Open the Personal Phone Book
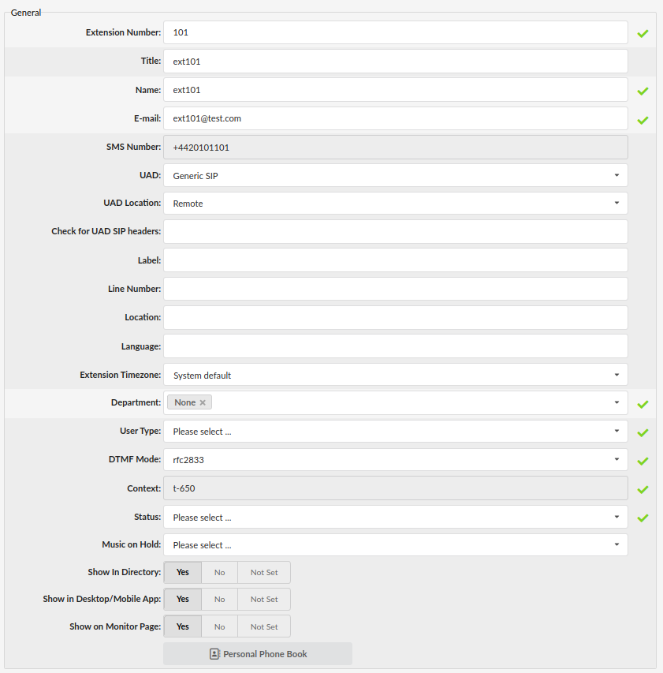This screenshot has width=663, height=673. 257,653
